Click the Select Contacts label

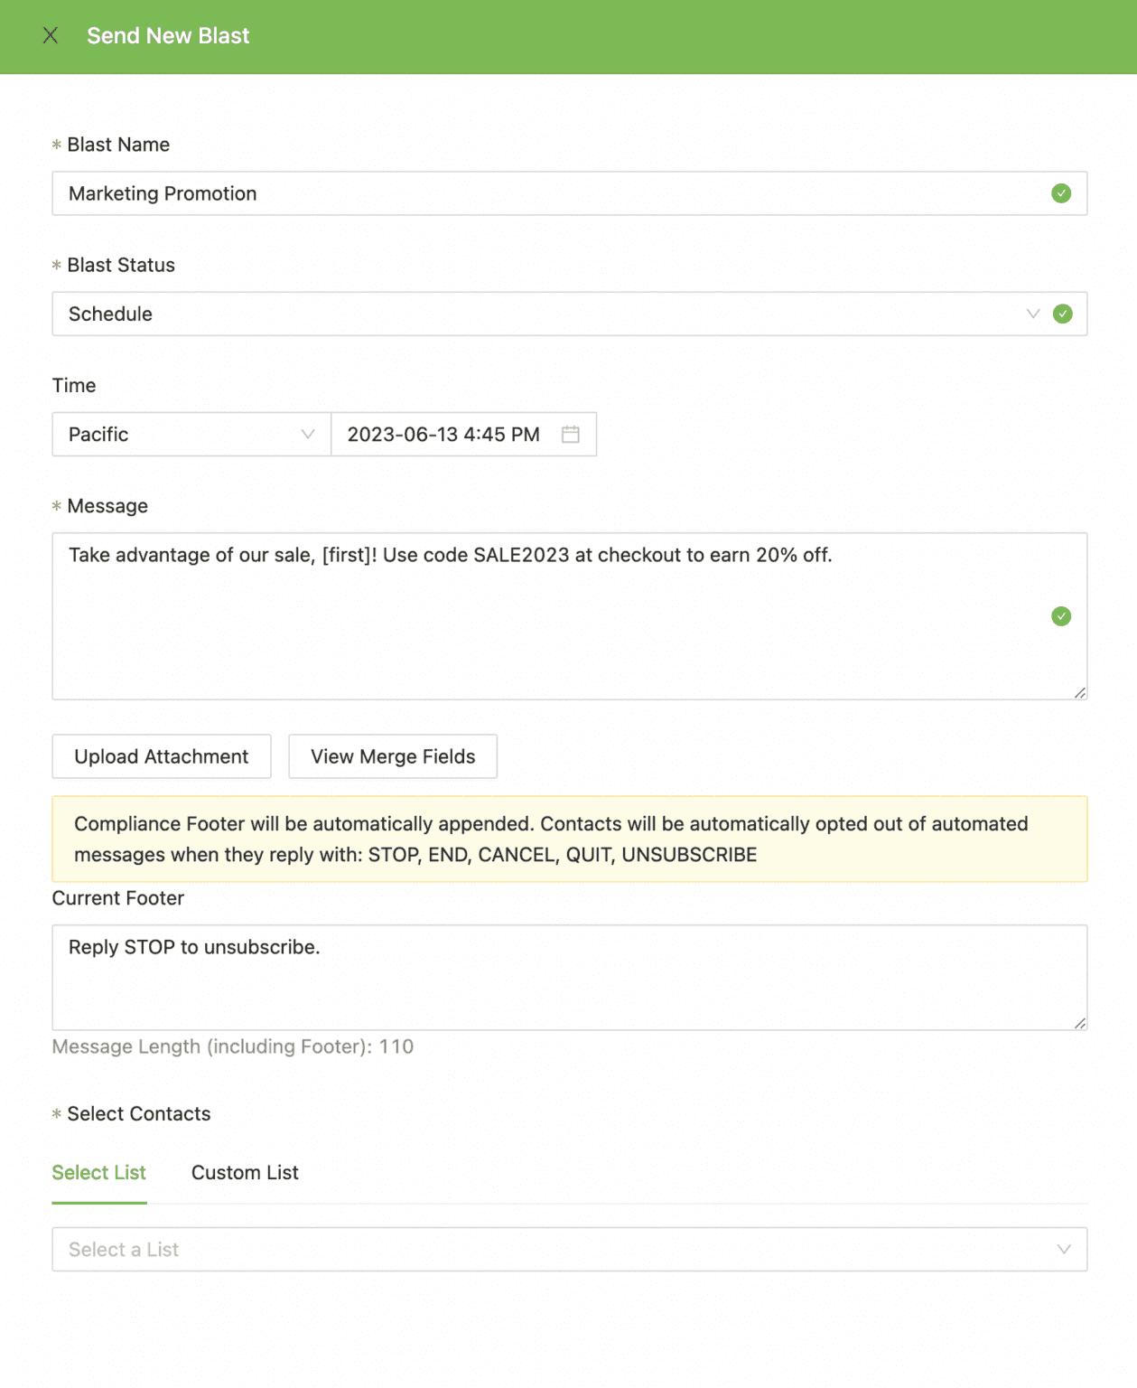139,1114
